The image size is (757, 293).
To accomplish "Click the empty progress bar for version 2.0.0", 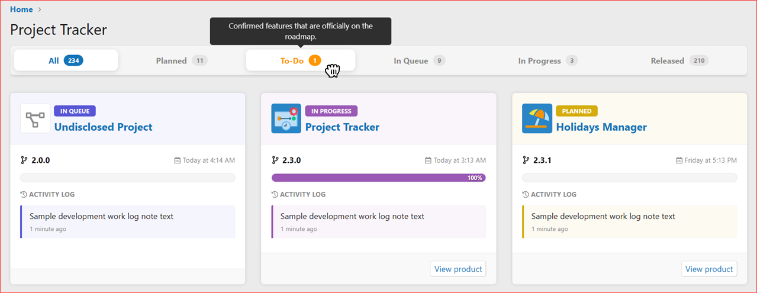I will 128,178.
